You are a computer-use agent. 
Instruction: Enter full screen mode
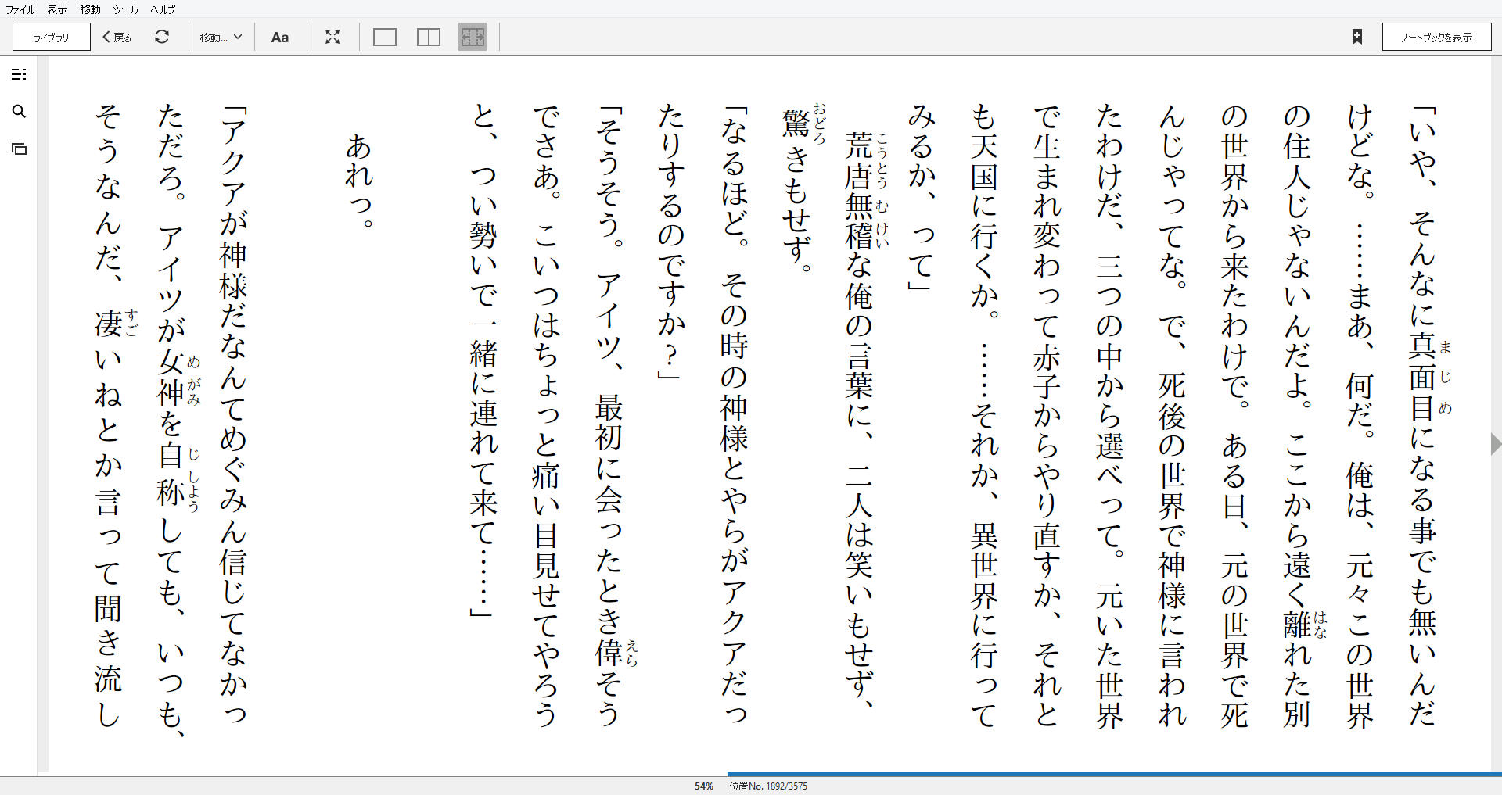click(x=332, y=37)
